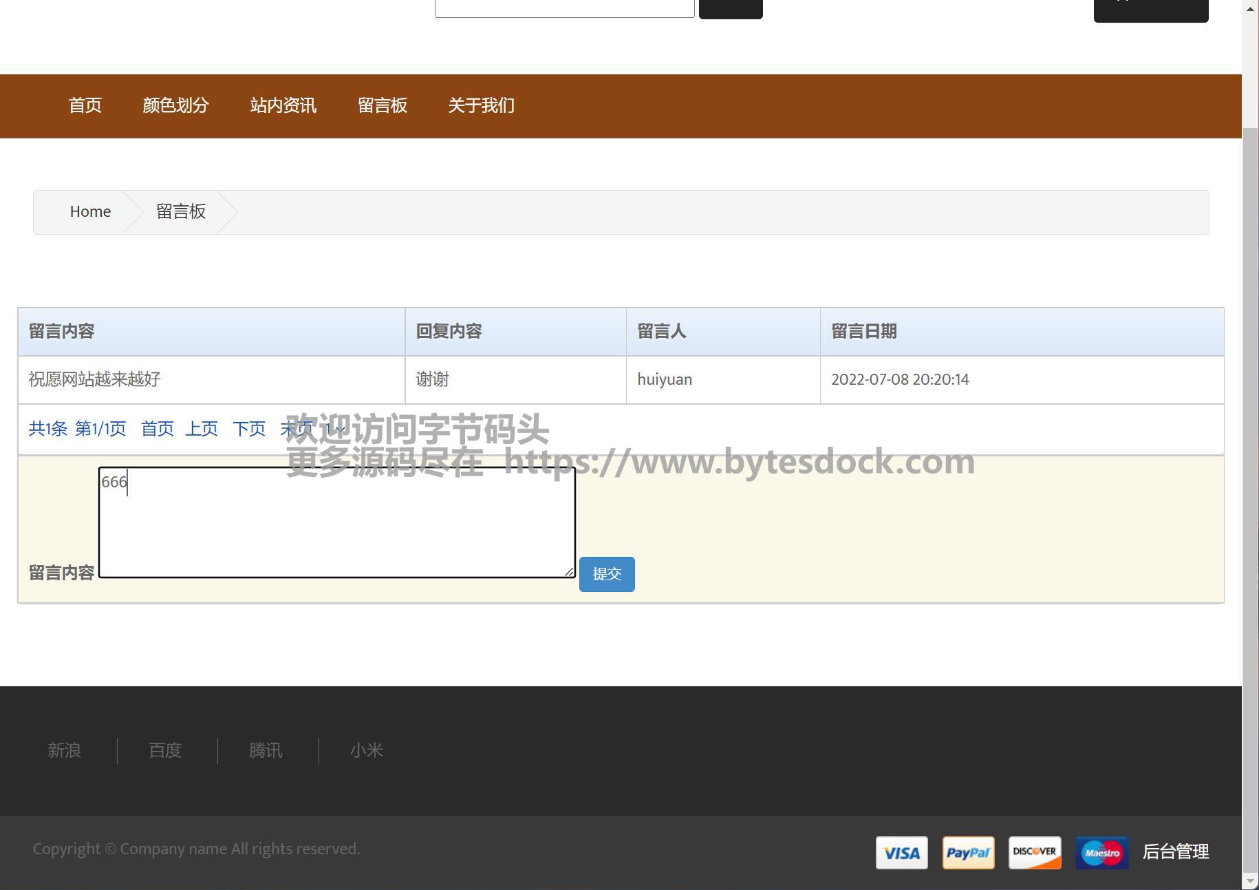
Task: Click the Discover card icon
Action: pyautogui.click(x=1035, y=853)
